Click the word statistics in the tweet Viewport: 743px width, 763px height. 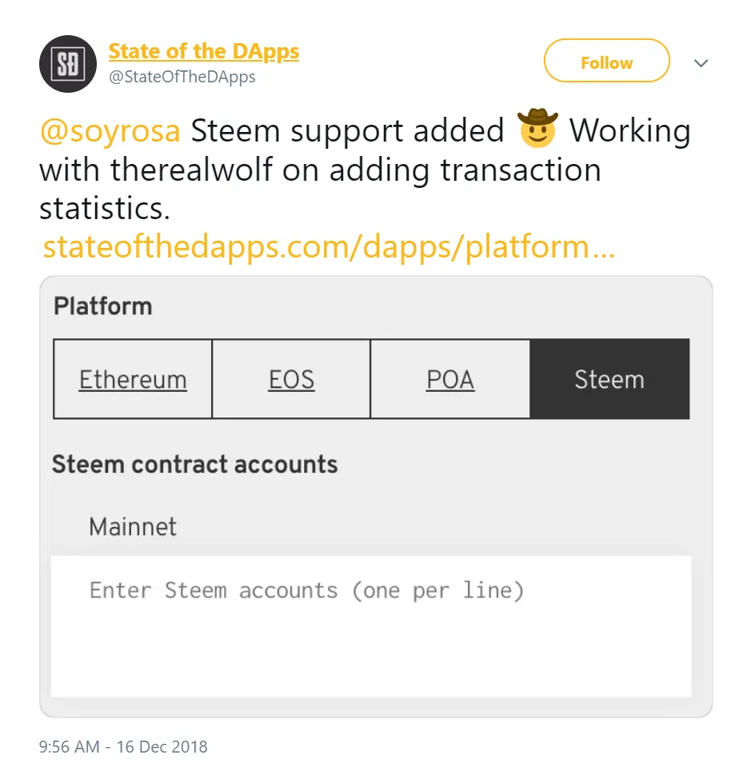tap(104, 209)
